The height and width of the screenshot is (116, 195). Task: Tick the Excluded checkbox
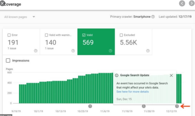coord(121,35)
